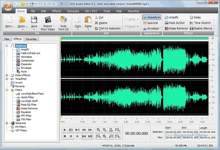
Task: Open the Home ribbon tab
Action: click(x=21, y=11)
